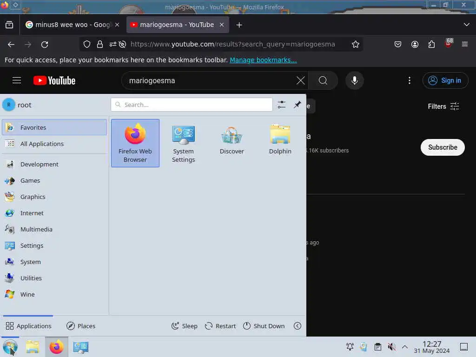
Task: Switch to Places tab in launcher
Action: click(x=81, y=326)
